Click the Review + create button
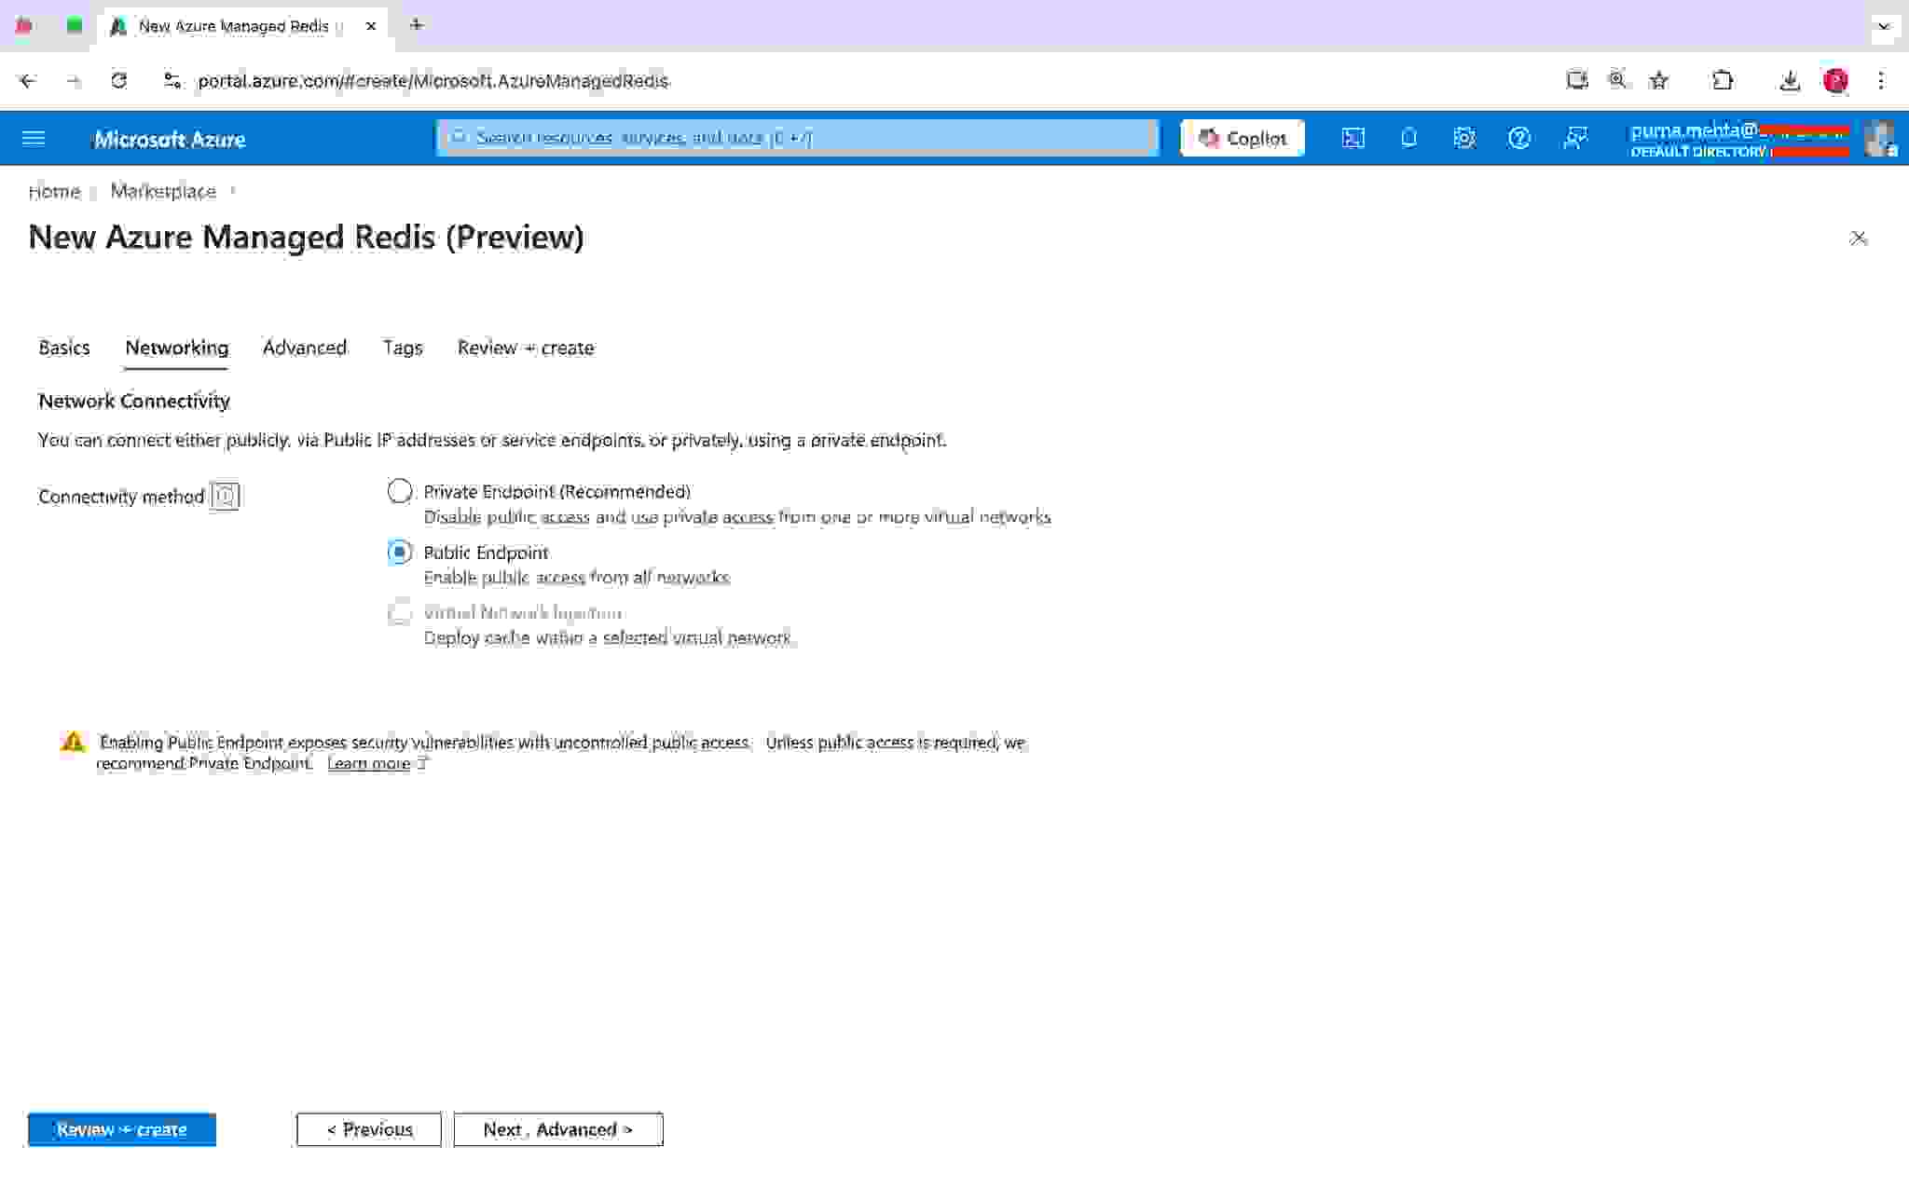This screenshot has height=1188, width=1909. (x=122, y=1129)
